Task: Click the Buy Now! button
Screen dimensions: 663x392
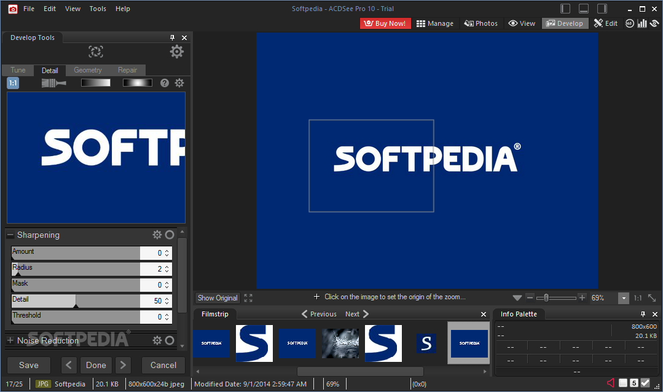Action: [x=385, y=23]
